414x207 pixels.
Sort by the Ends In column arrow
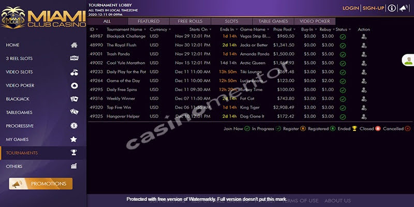coord(236,29)
